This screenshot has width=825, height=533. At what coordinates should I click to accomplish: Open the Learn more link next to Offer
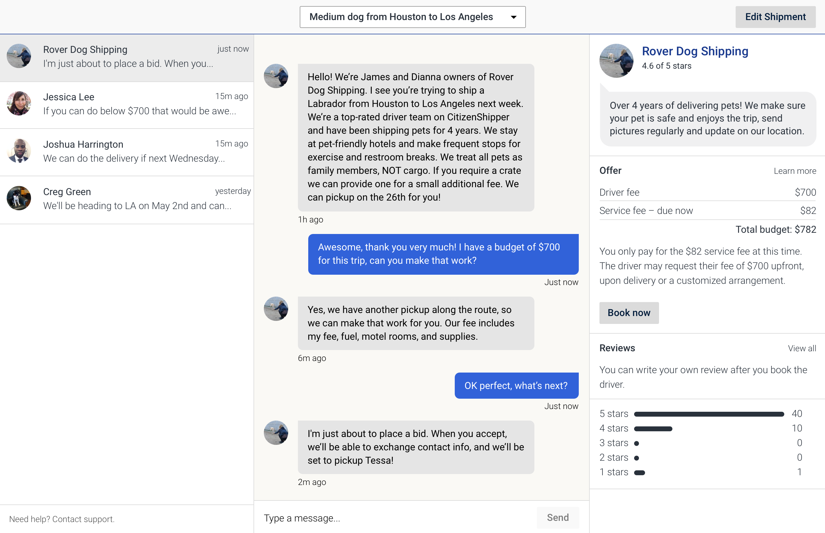coord(795,171)
